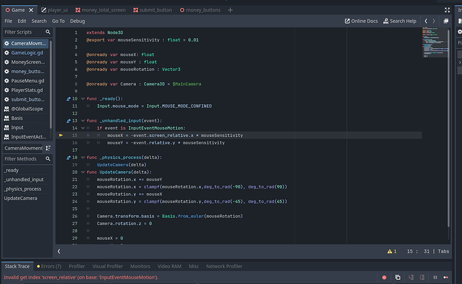This screenshot has width=462, height=284.
Task: Switch to Video RAM tab
Action: (169, 267)
